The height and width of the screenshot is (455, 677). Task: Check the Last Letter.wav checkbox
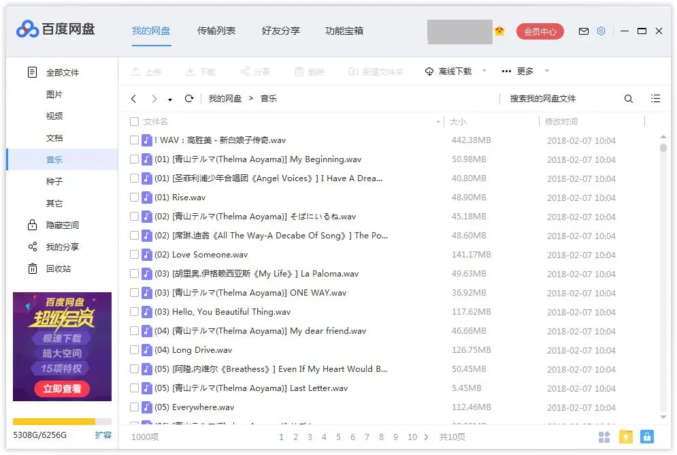click(x=134, y=388)
